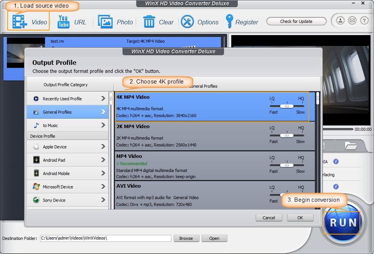This screenshot has width=374, height=254.
Task: Click the Target:4K MP4 Video text
Action: 145,41
